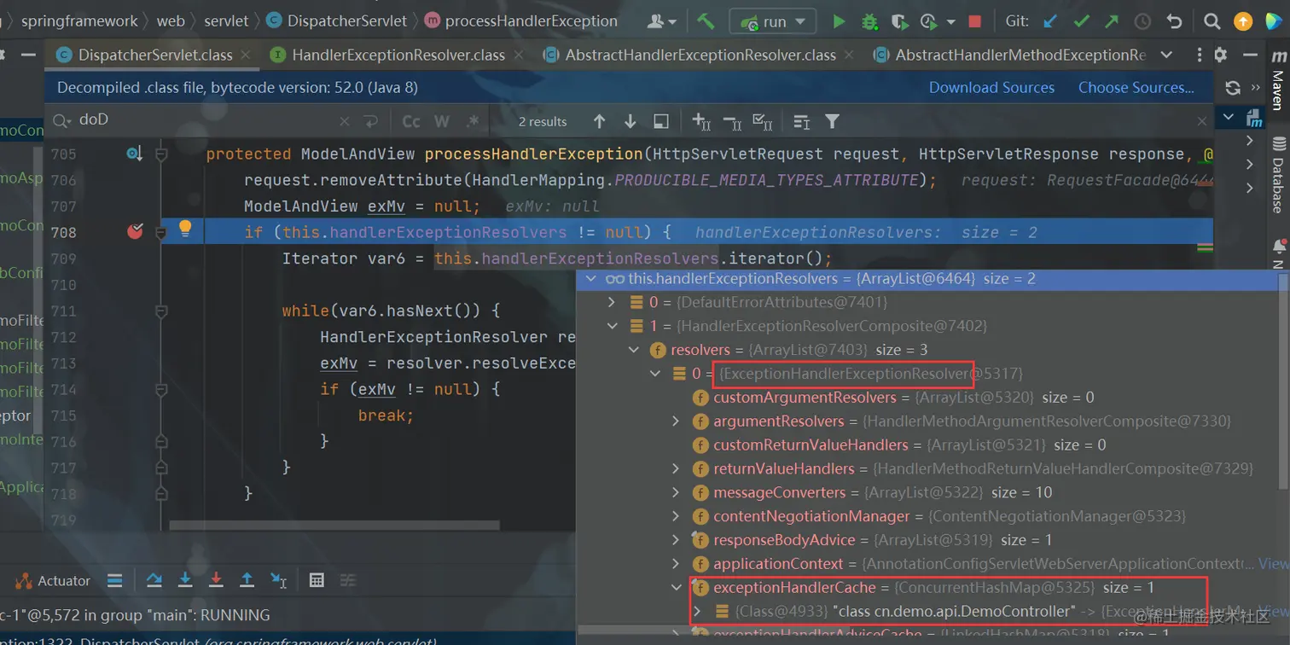The width and height of the screenshot is (1290, 645).
Task: Collapse the resolvers ArrayList node
Action: 633,350
